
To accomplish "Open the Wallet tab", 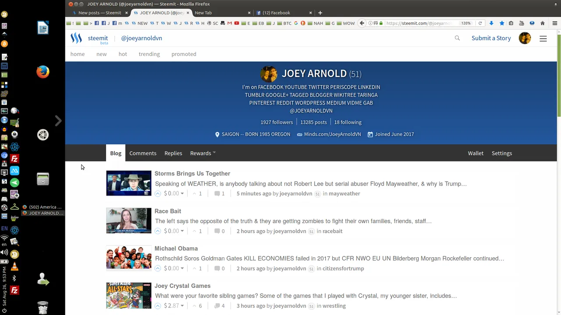I will (x=476, y=153).
